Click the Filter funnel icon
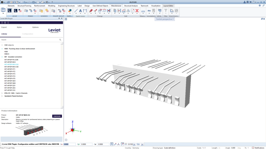This screenshot has height=149, width=266. tap(166, 11)
